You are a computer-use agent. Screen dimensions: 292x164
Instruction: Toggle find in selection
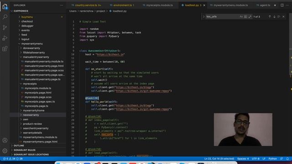[279, 16]
